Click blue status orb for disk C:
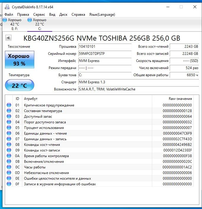 (x=30, y=20)
